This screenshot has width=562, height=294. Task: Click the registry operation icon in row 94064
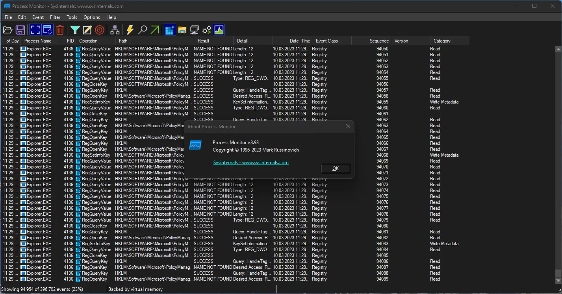(x=78, y=131)
